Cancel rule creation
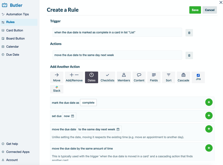The width and height of the screenshot is (223, 165). (210, 10)
